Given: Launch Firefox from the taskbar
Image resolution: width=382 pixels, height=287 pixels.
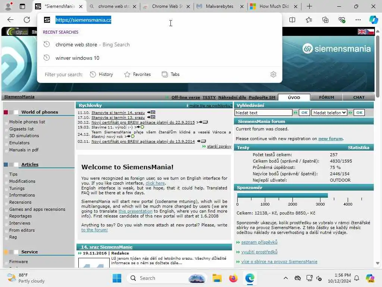Looking at the screenshot, I should coord(233,278).
